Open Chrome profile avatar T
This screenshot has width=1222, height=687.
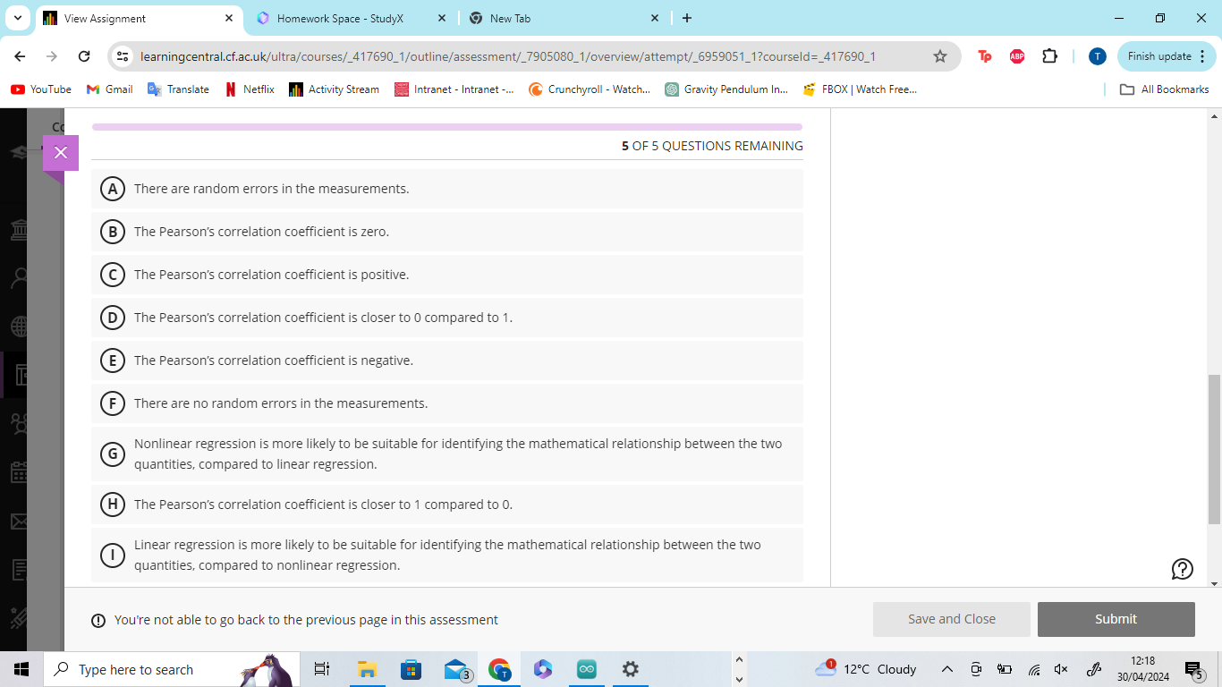pos(1097,56)
